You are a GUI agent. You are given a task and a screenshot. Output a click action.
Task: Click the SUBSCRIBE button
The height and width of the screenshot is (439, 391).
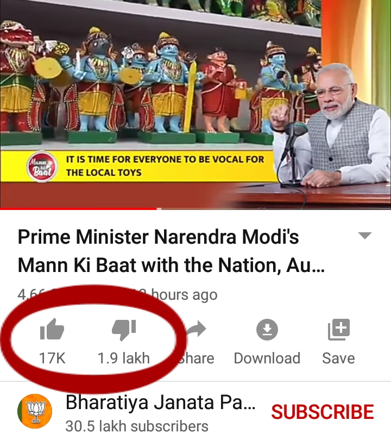[x=323, y=412]
